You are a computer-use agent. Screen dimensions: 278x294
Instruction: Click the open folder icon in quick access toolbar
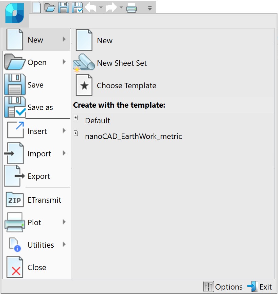50,7
